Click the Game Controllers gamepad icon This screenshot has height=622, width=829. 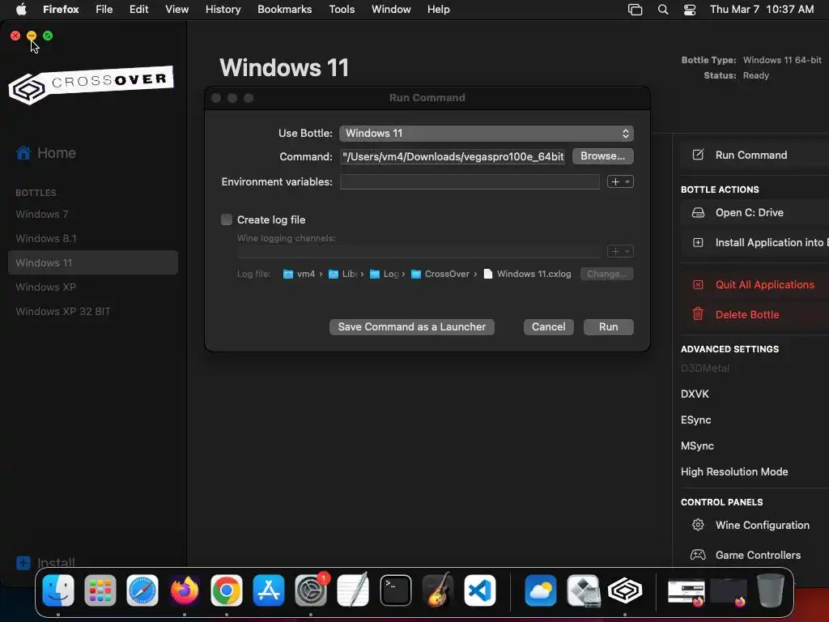(x=698, y=555)
